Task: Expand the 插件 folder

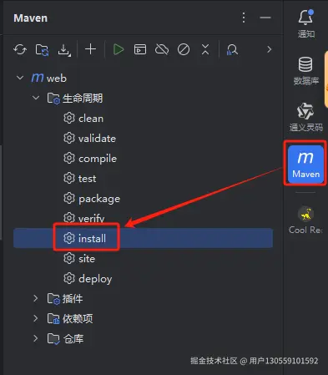Action: (x=36, y=298)
